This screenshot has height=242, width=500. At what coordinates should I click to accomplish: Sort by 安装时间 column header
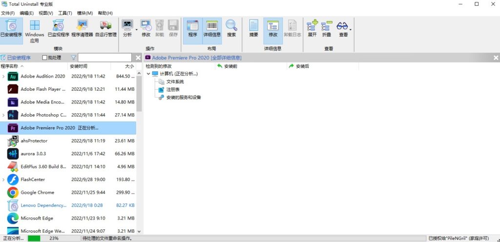(x=90, y=66)
